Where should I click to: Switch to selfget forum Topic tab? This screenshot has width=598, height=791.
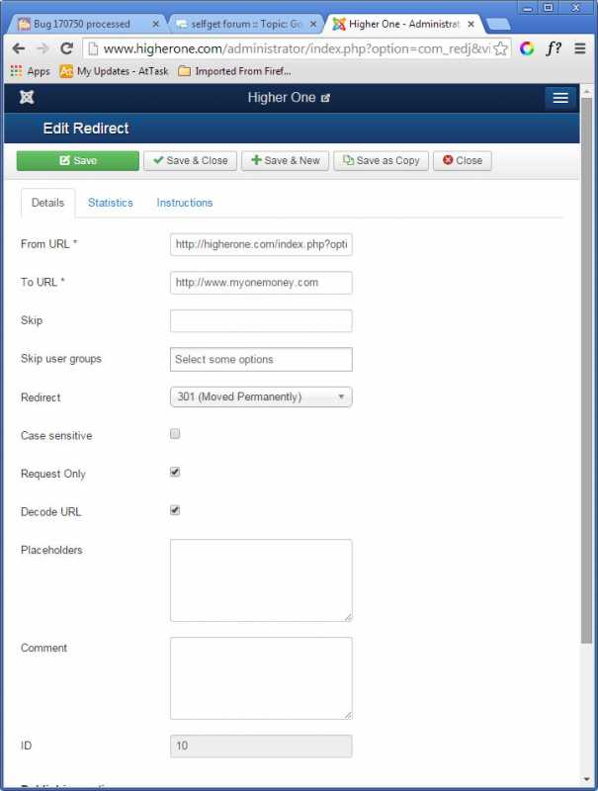coord(244,24)
